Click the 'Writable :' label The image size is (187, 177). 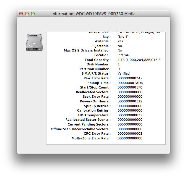pos(103,41)
